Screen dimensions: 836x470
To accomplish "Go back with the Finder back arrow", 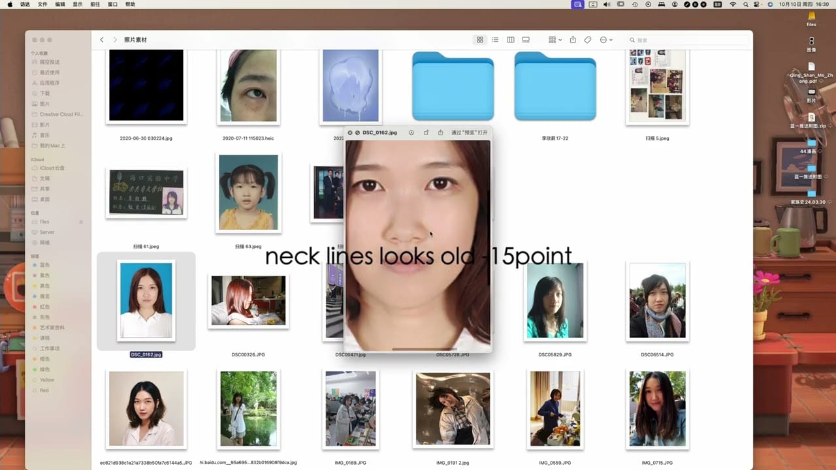I will pos(102,40).
